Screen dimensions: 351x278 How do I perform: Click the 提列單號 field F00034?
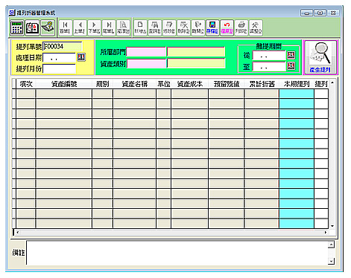[x=62, y=46]
